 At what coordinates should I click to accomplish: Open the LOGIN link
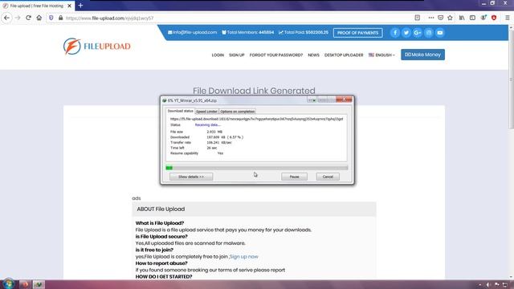point(218,55)
